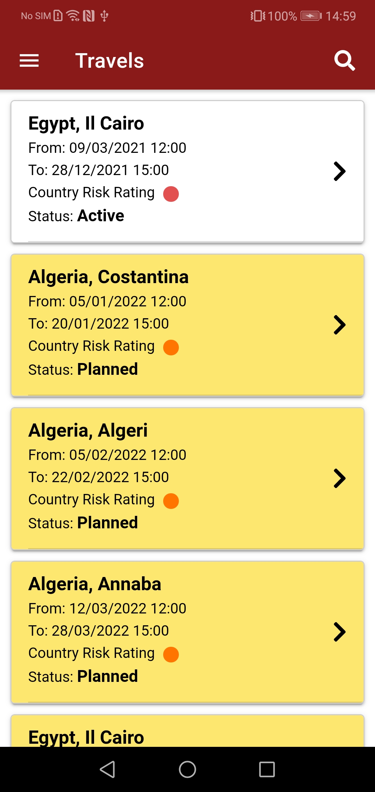The height and width of the screenshot is (792, 375).
Task: Tap the orange risk dot for Costantina
Action: point(171,347)
